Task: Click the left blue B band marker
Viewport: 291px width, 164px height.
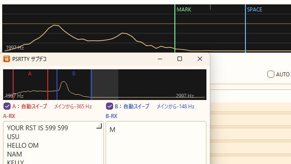Action: click(57, 85)
